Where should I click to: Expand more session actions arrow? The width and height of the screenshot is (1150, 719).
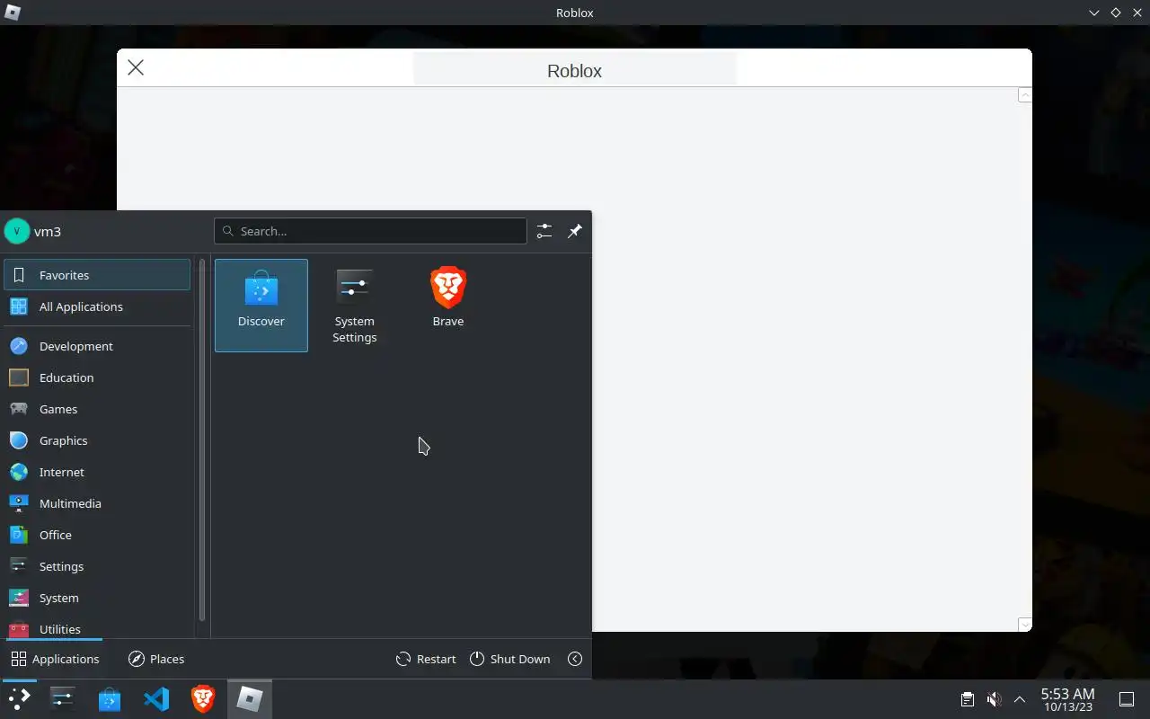click(x=575, y=659)
